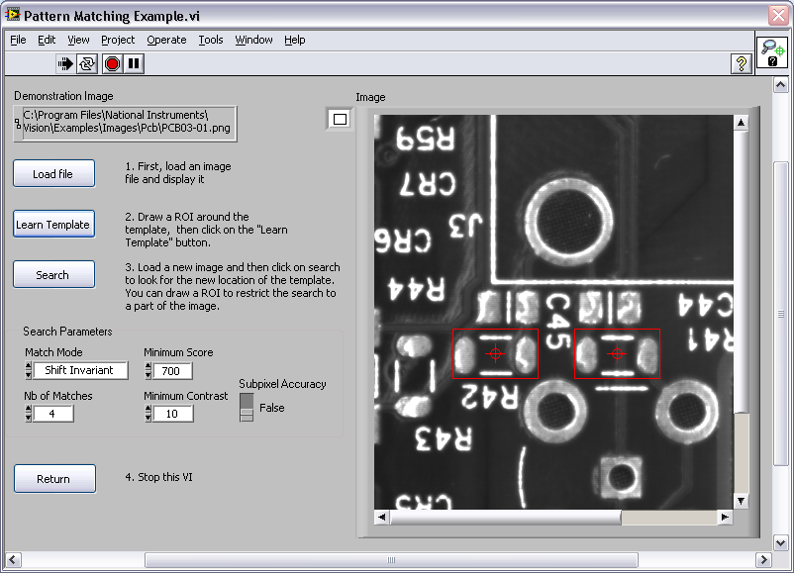Click the LabVIEW title bar icon
Image resolution: width=794 pixels, height=573 pixels.
pos(13,16)
